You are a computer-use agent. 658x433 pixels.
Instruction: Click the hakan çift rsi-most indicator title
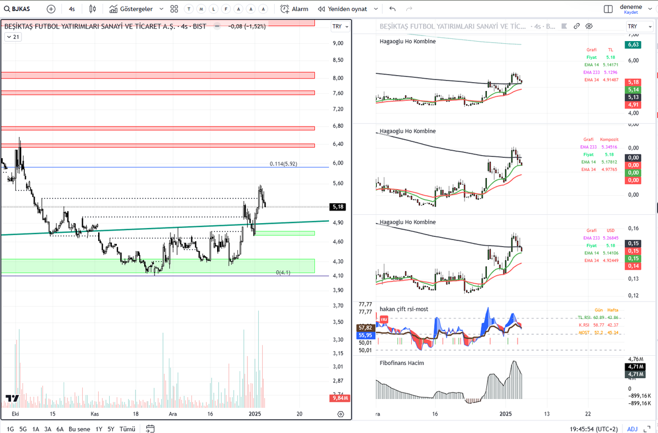coord(404,309)
